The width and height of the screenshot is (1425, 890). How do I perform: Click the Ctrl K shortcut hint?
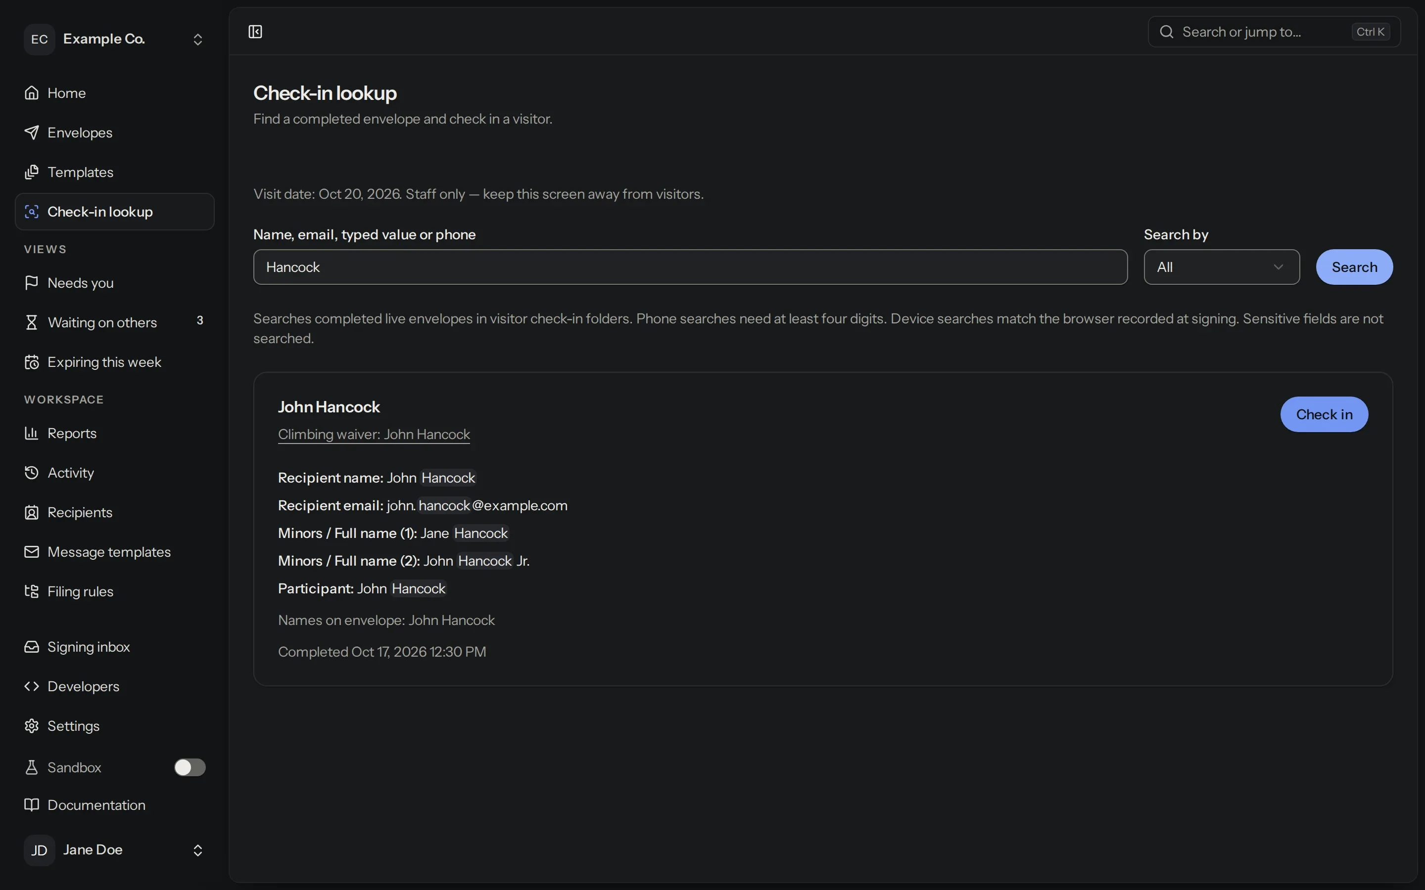[x=1370, y=32]
